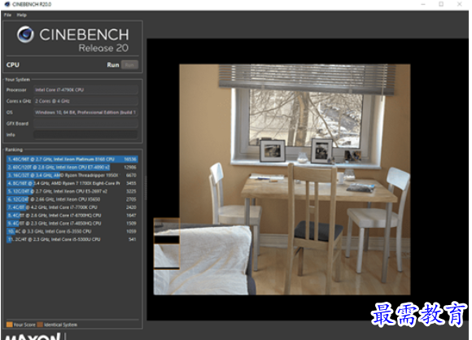Click the brown Identical System legend swatch

pyautogui.click(x=40, y=325)
